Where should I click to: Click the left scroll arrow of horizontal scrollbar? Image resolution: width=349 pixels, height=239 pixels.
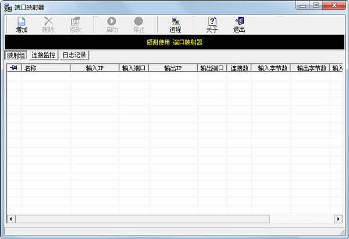pos(11,219)
